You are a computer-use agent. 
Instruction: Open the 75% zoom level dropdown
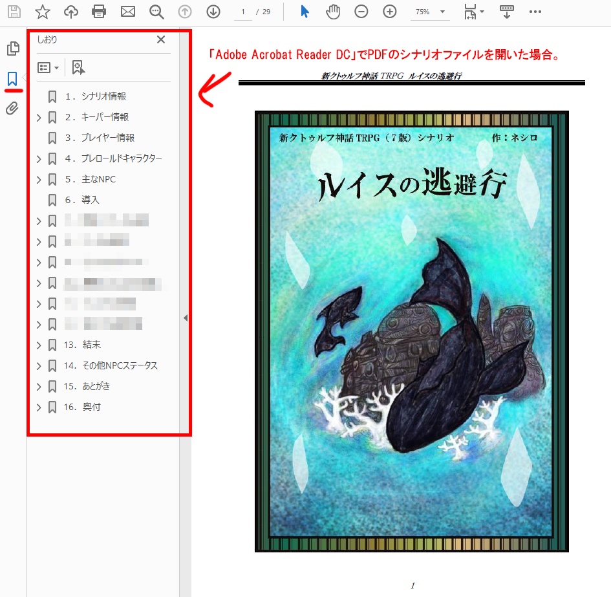(429, 11)
